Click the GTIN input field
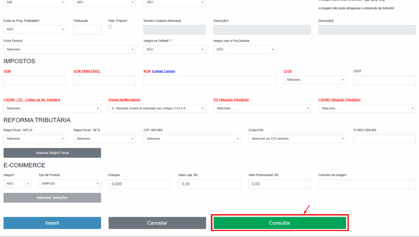Screen dimensions: 419x237 coord(34,80)
